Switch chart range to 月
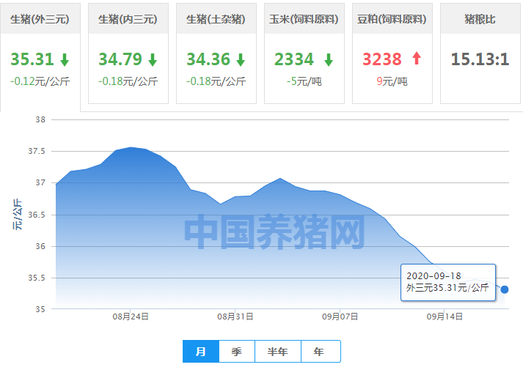The height and width of the screenshot is (370, 523). tap(201, 352)
